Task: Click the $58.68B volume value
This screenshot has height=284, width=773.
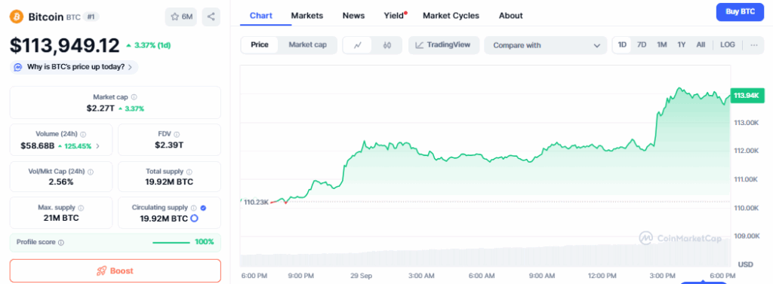Action: pos(38,145)
